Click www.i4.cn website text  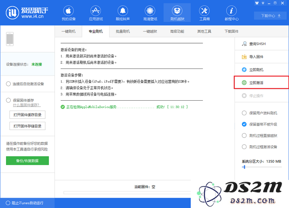point(33,17)
